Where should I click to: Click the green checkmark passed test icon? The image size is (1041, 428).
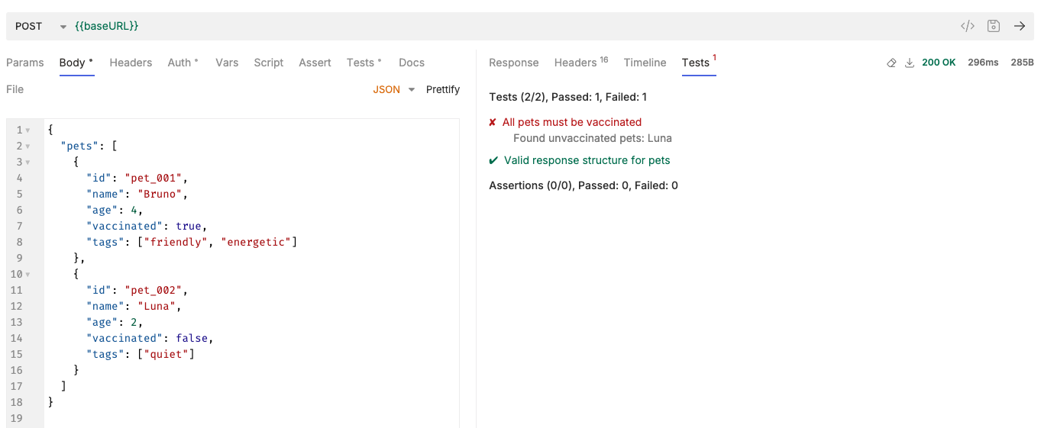click(493, 160)
